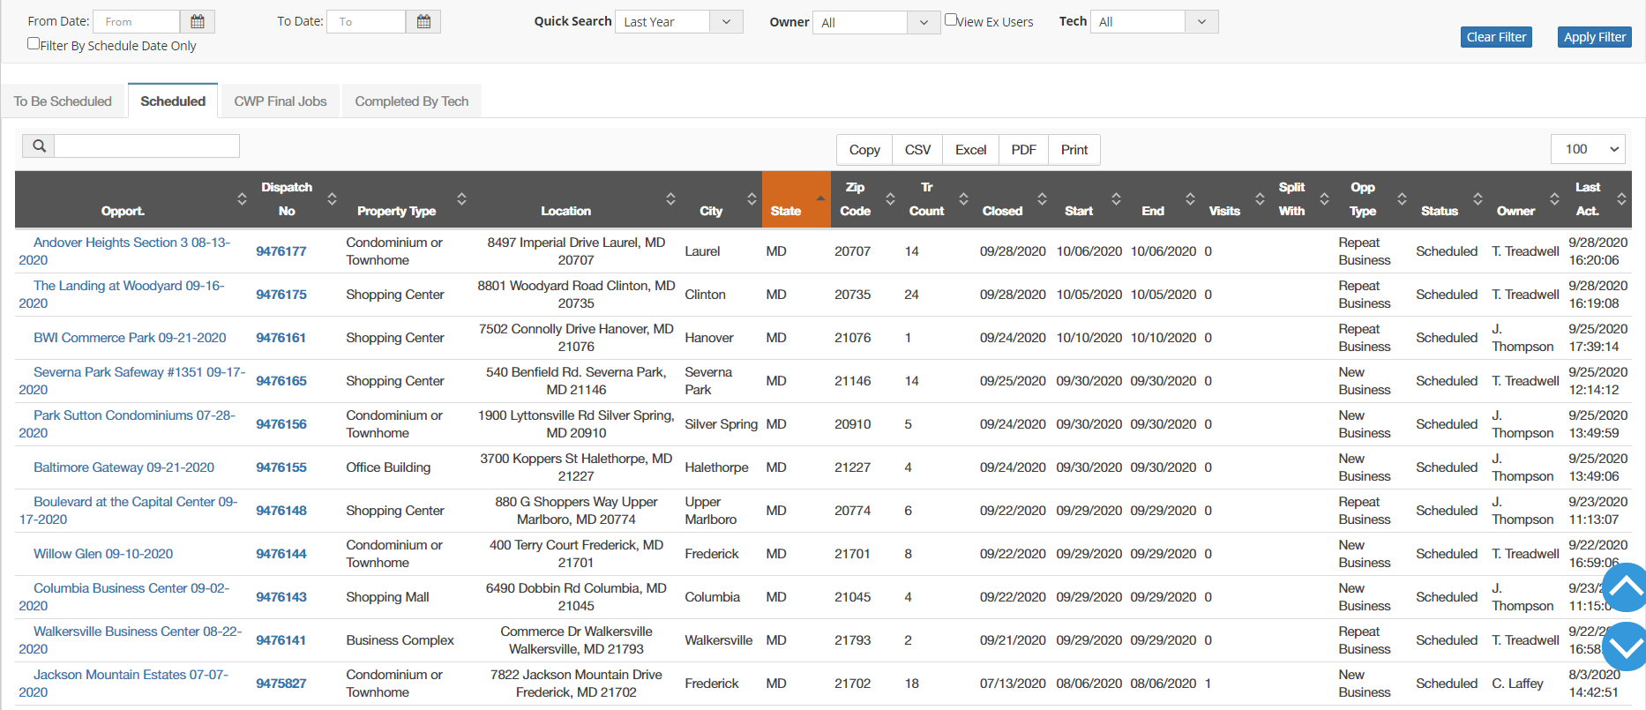Viewport: 1646px width, 710px height.
Task: Sort by Status column
Action: 1448,199
